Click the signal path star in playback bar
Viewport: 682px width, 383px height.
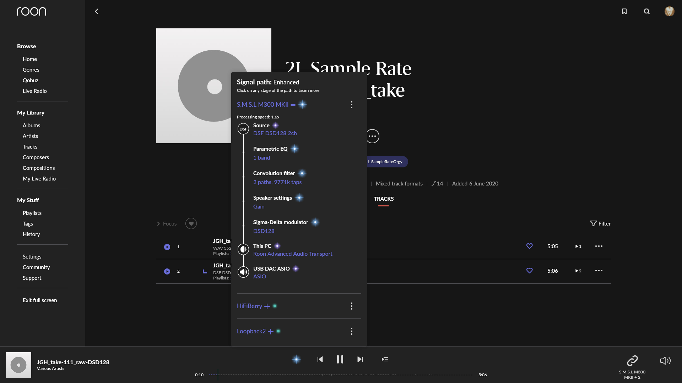pos(296,359)
